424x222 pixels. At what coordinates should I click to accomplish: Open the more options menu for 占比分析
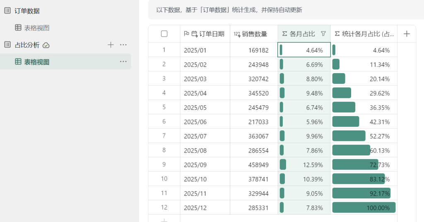point(123,45)
